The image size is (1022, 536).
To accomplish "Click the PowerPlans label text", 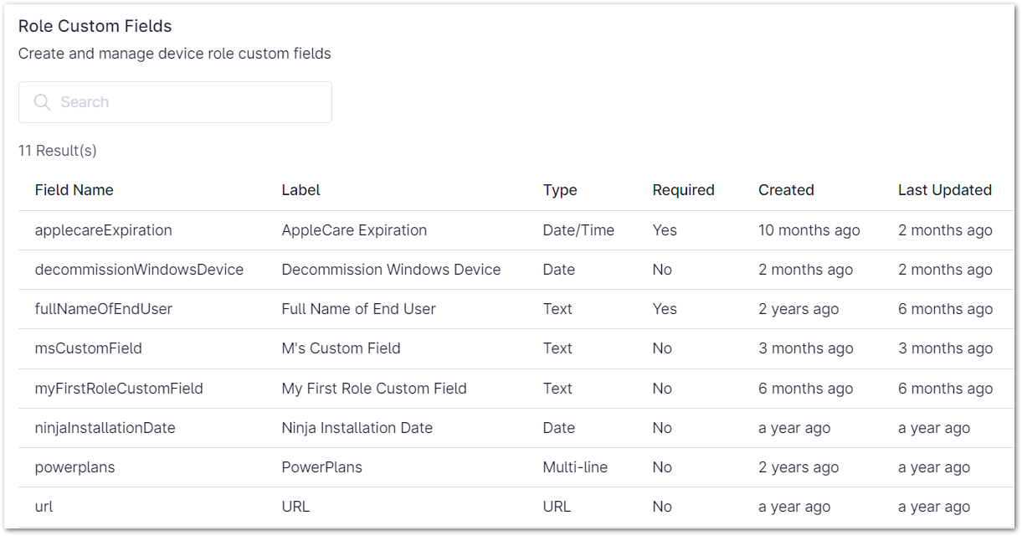I will coord(321,466).
